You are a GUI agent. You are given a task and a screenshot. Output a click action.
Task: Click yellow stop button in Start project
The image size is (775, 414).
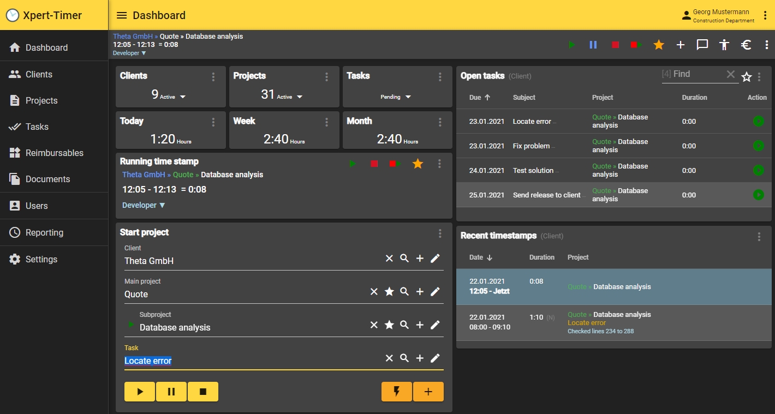click(203, 392)
